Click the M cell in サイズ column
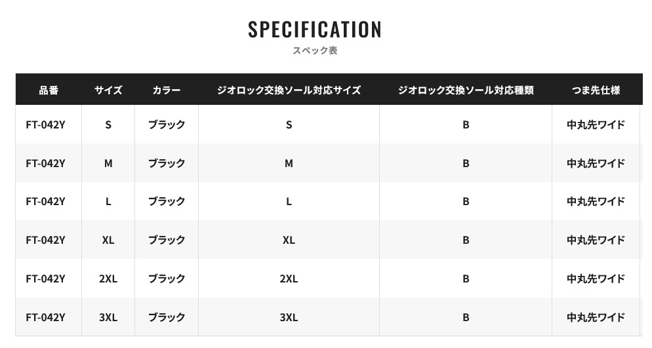This screenshot has width=652, height=348. (x=108, y=163)
